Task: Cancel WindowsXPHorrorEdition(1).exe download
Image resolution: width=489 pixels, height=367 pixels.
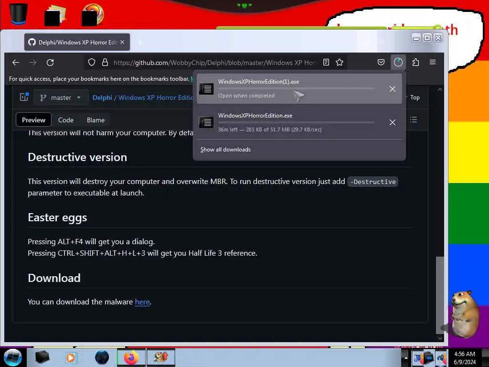Action: [x=393, y=89]
